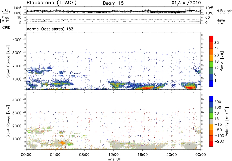Click the "−15" Velocity colorbar value
The image size is (232, 161).
point(218,124)
